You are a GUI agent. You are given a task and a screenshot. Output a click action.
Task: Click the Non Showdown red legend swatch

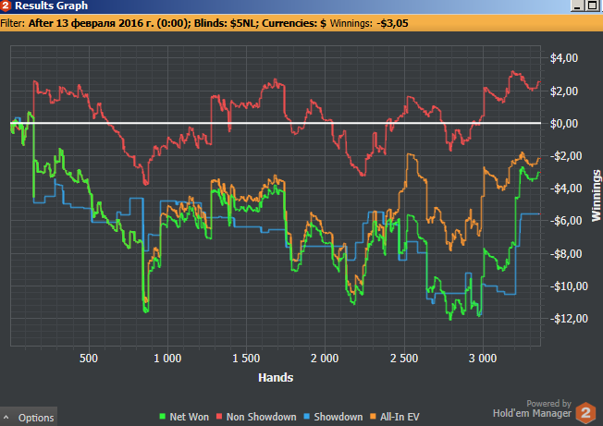(x=219, y=417)
